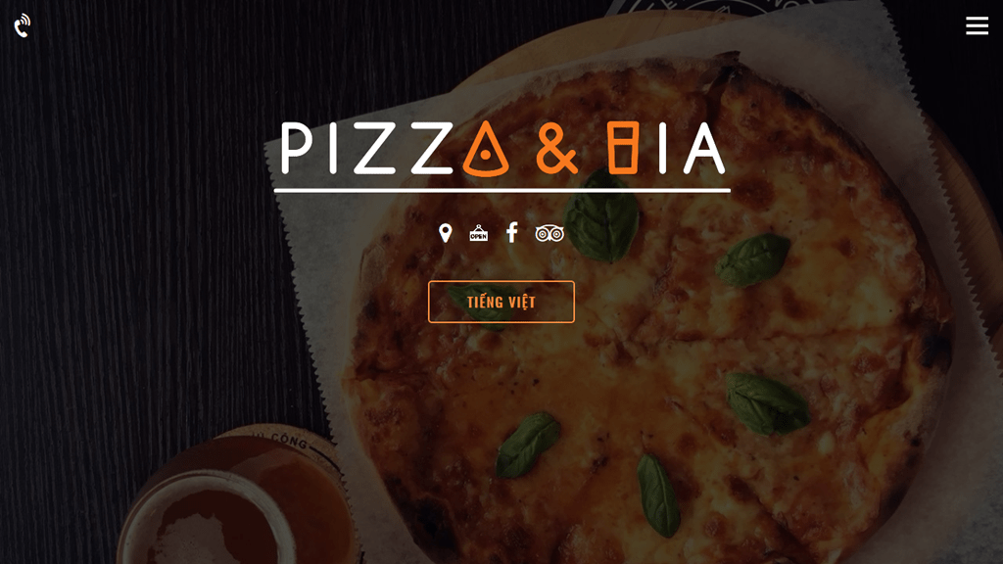Open the TripAdvisor owl icon
Screen dimensions: 1003x564
(549, 233)
